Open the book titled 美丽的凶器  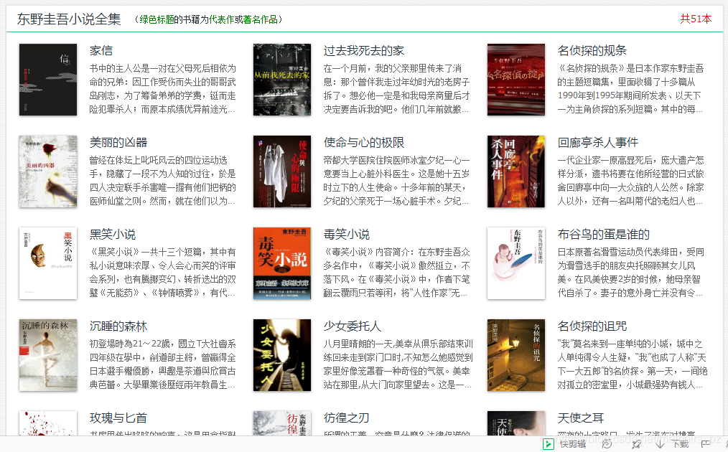point(118,143)
